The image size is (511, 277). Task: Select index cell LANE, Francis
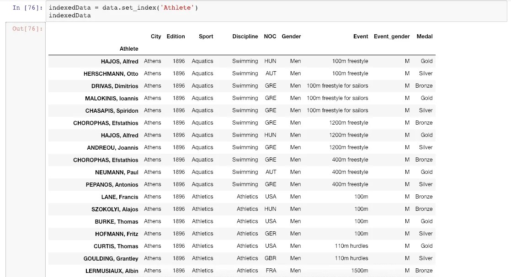[120, 197]
